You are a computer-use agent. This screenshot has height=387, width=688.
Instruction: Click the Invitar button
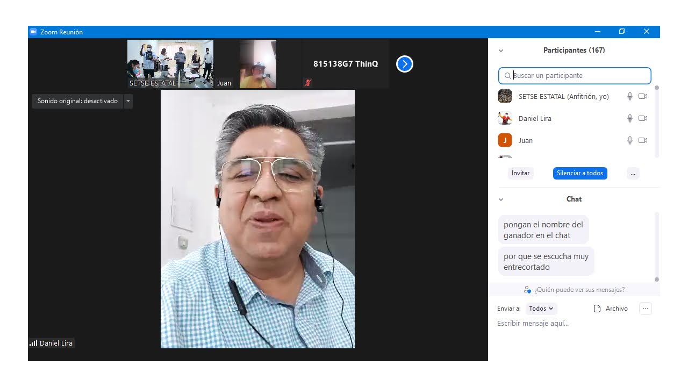point(520,173)
